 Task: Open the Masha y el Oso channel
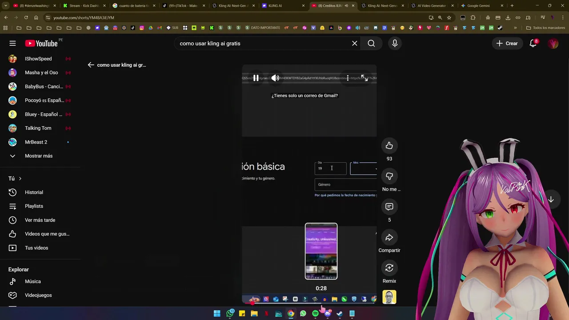(40, 72)
